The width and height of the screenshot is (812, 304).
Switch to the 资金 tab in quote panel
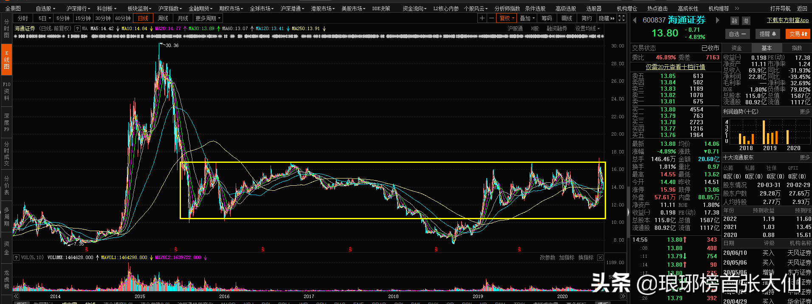737,48
